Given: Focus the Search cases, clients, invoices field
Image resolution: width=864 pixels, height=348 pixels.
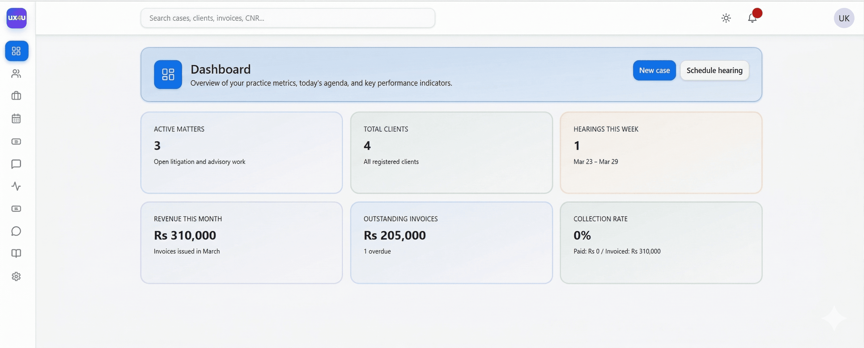Looking at the screenshot, I should (288, 18).
